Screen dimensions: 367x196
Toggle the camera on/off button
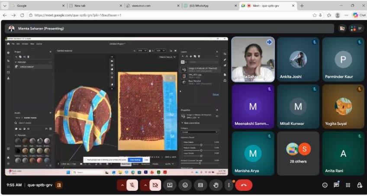pos(155,185)
